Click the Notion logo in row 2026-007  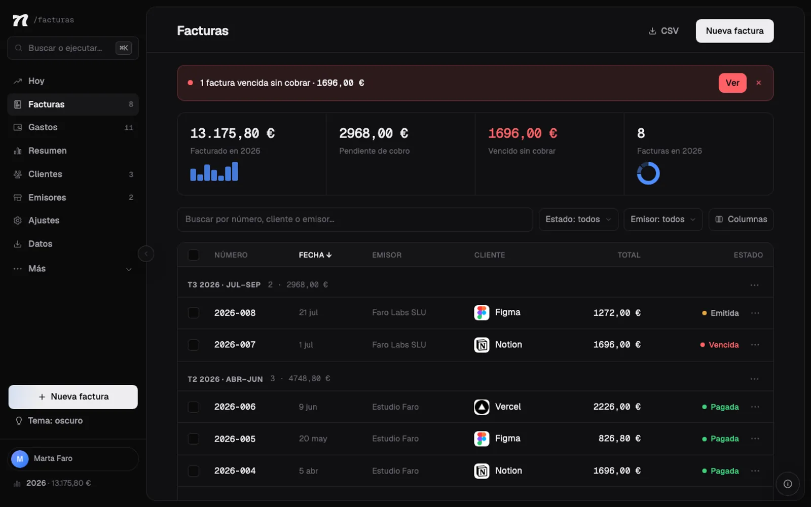click(482, 345)
